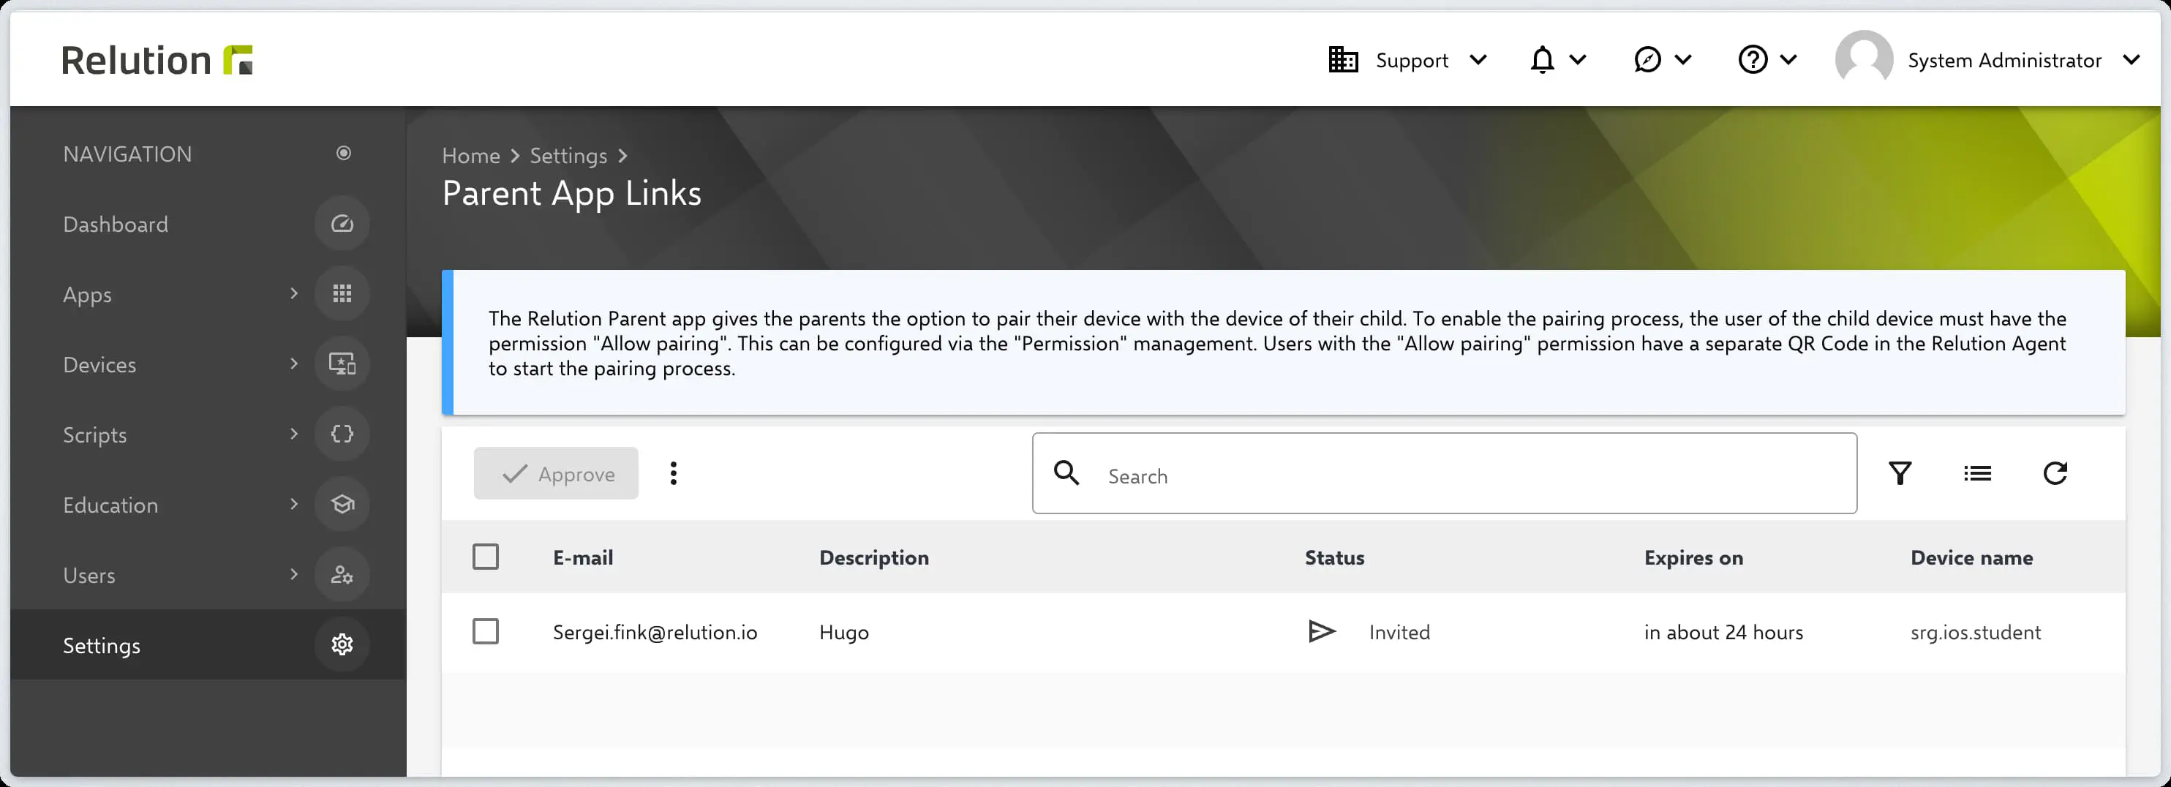Toggle the navigation pin radio button
The image size is (2171, 787).
343,154
